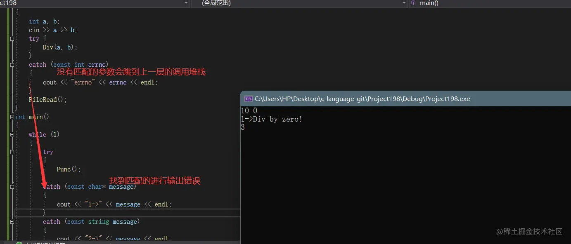Click the 'Func();' call
This screenshot has width=571, height=244.
[x=69, y=169]
